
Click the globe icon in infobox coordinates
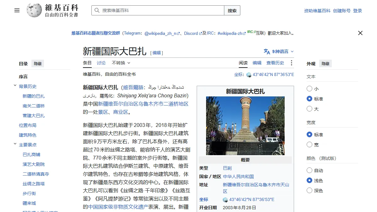coord(225,200)
